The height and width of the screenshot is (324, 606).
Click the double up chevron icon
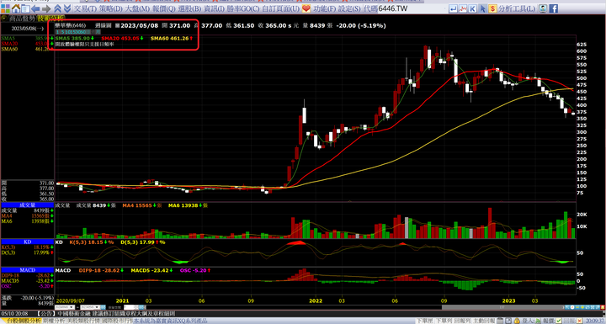(x=57, y=8)
